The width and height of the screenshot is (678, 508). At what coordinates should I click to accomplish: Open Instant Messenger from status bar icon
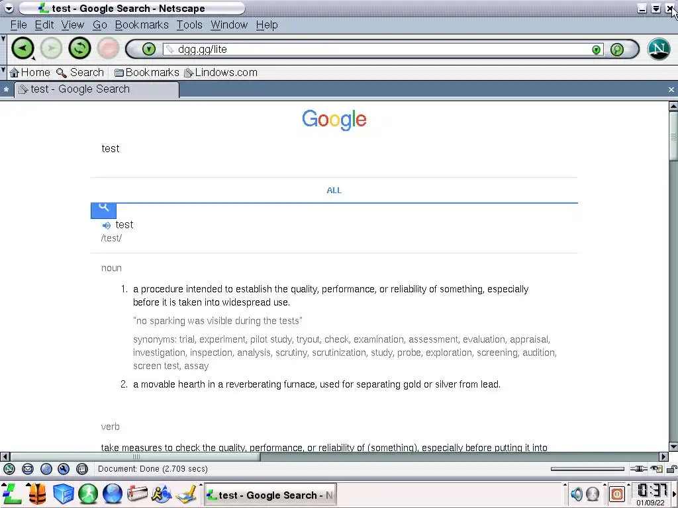[46, 469]
